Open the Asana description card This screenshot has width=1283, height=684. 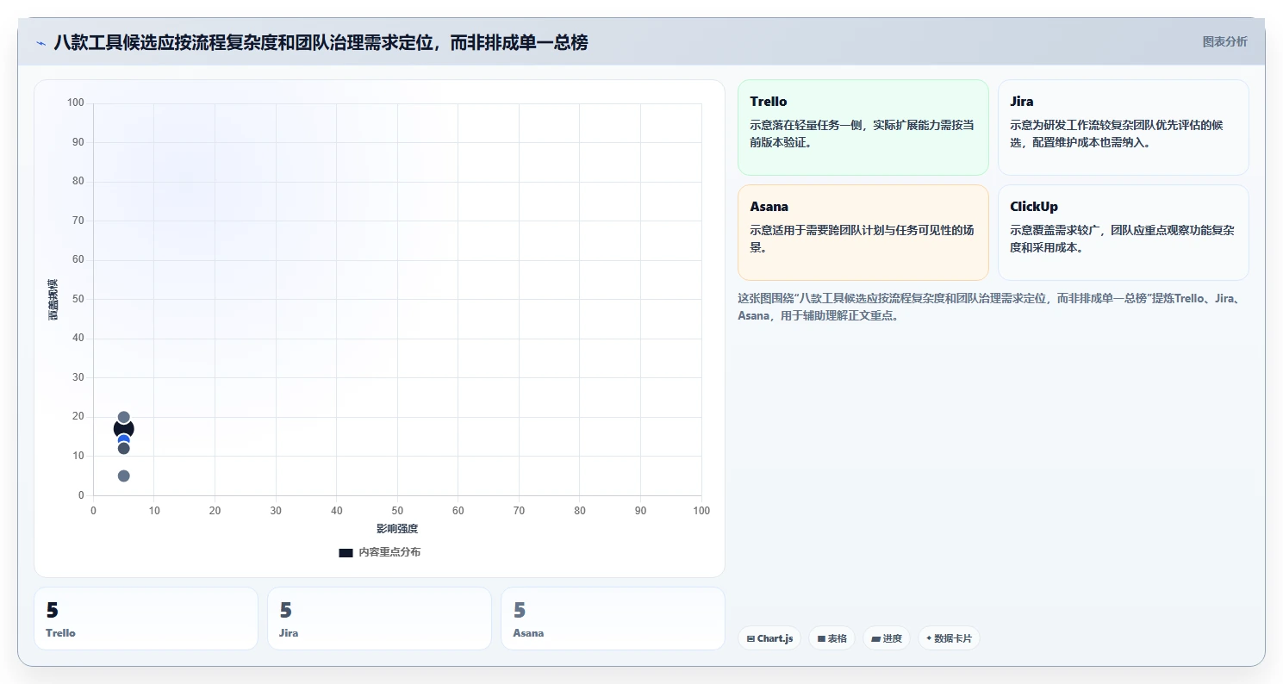click(x=863, y=233)
